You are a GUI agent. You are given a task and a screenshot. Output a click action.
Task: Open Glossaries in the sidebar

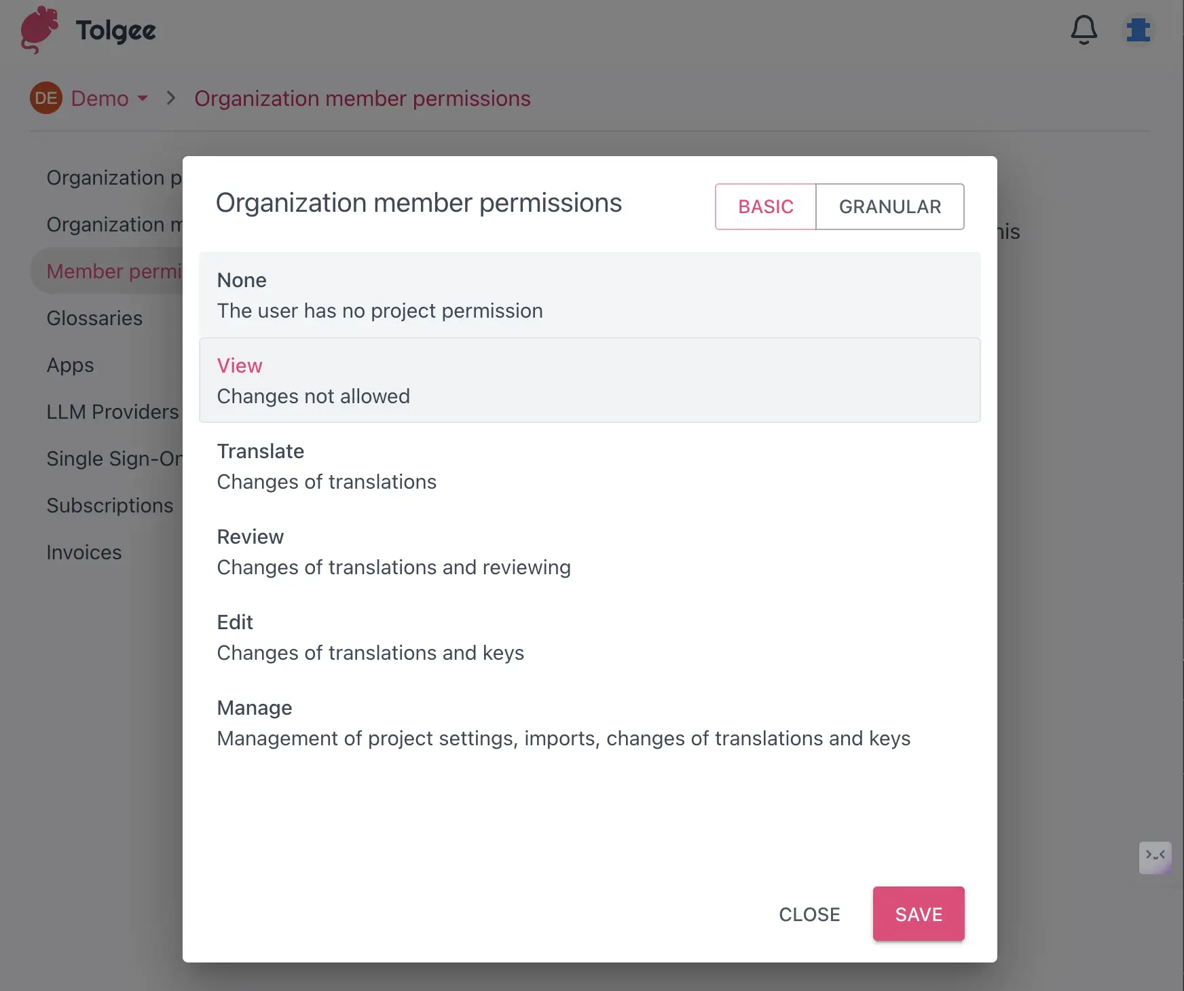[94, 318]
